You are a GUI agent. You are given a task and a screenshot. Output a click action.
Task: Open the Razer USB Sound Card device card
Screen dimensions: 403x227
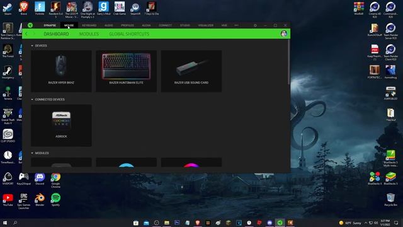(x=191, y=71)
